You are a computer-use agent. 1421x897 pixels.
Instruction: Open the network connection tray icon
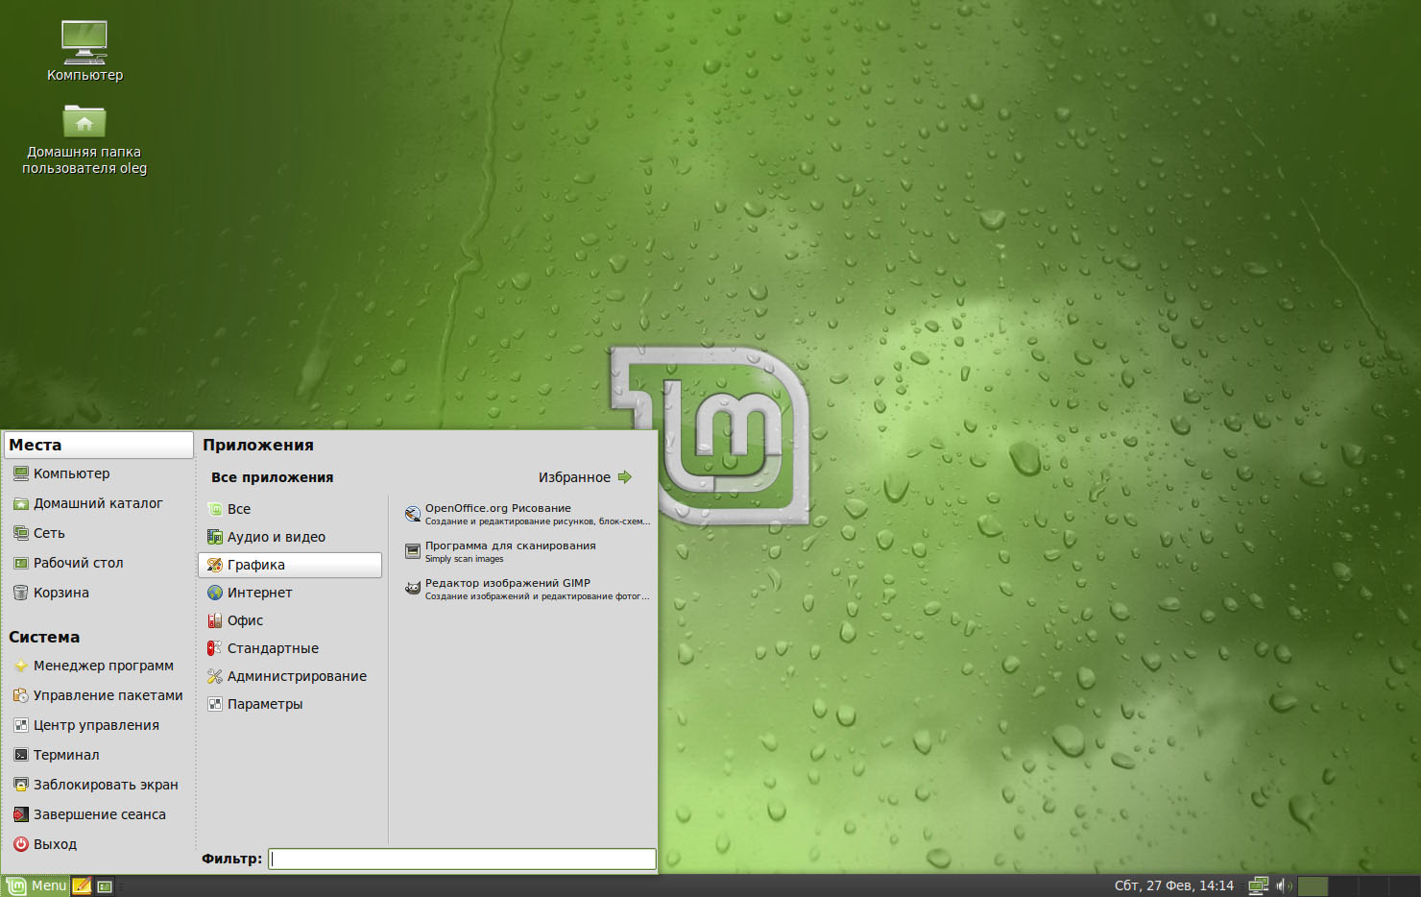[1258, 885]
